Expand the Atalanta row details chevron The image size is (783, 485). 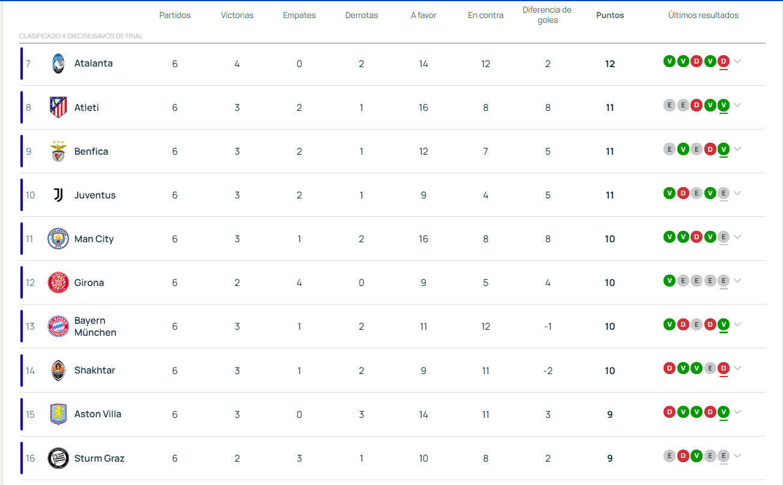tap(737, 61)
